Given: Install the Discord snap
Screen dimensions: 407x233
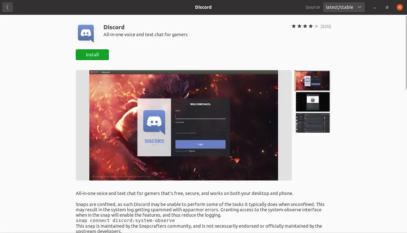Looking at the screenshot, I should click(92, 55).
